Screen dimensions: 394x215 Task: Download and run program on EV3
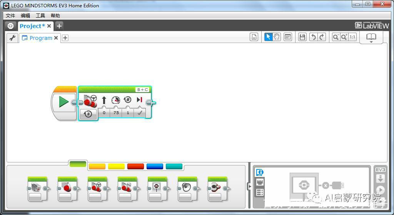click(381, 190)
